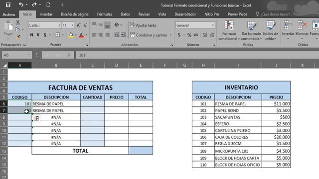This screenshot has height=179, width=319.
Task: Apply the red font color
Action: [x=81, y=35]
